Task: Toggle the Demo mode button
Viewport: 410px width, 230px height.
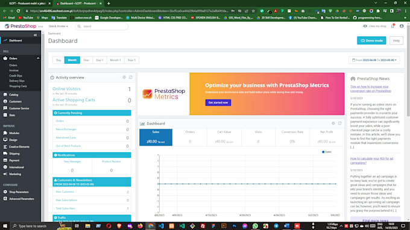Action: 371,40
